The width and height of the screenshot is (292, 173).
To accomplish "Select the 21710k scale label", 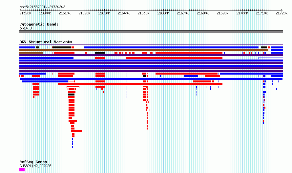I will click(x=262, y=13).
